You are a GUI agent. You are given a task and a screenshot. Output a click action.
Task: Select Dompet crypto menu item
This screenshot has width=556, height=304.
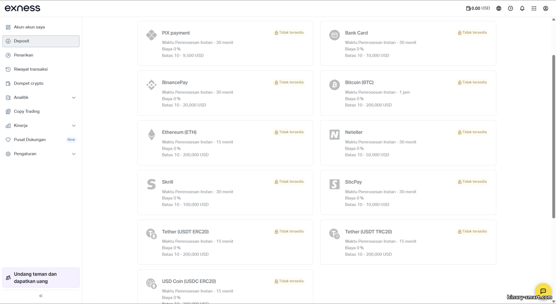pos(29,83)
